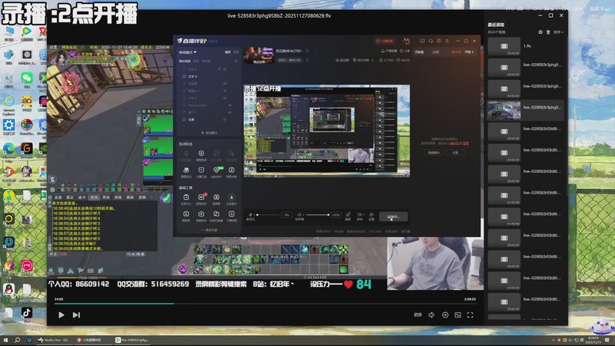Open the 常规模式 mode dropdown in 直播伴侣
The width and height of the screenshot is (615, 346).
[188, 52]
